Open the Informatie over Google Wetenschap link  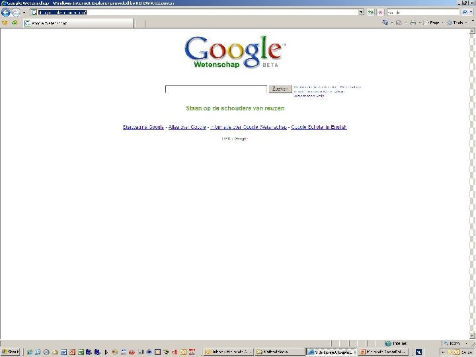249,127
